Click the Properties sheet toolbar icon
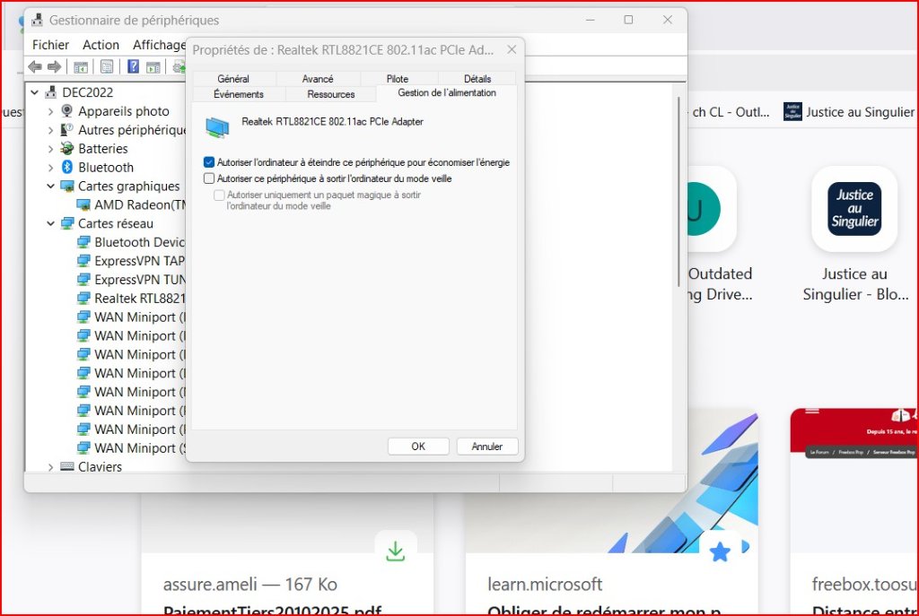This screenshot has height=616, width=919. pos(107,67)
